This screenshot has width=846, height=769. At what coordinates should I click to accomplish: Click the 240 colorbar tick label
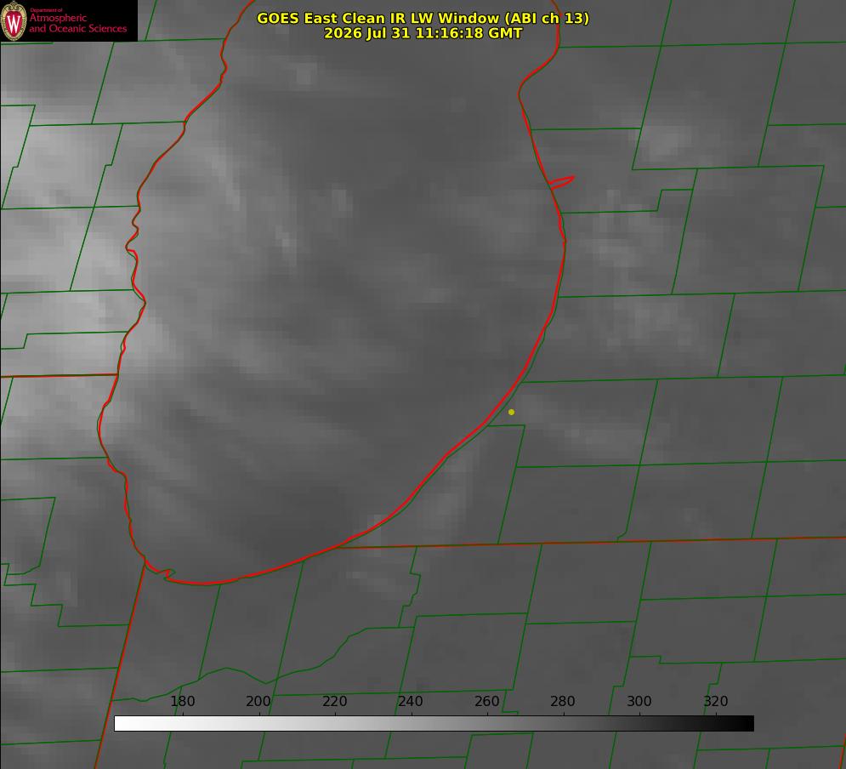click(411, 701)
